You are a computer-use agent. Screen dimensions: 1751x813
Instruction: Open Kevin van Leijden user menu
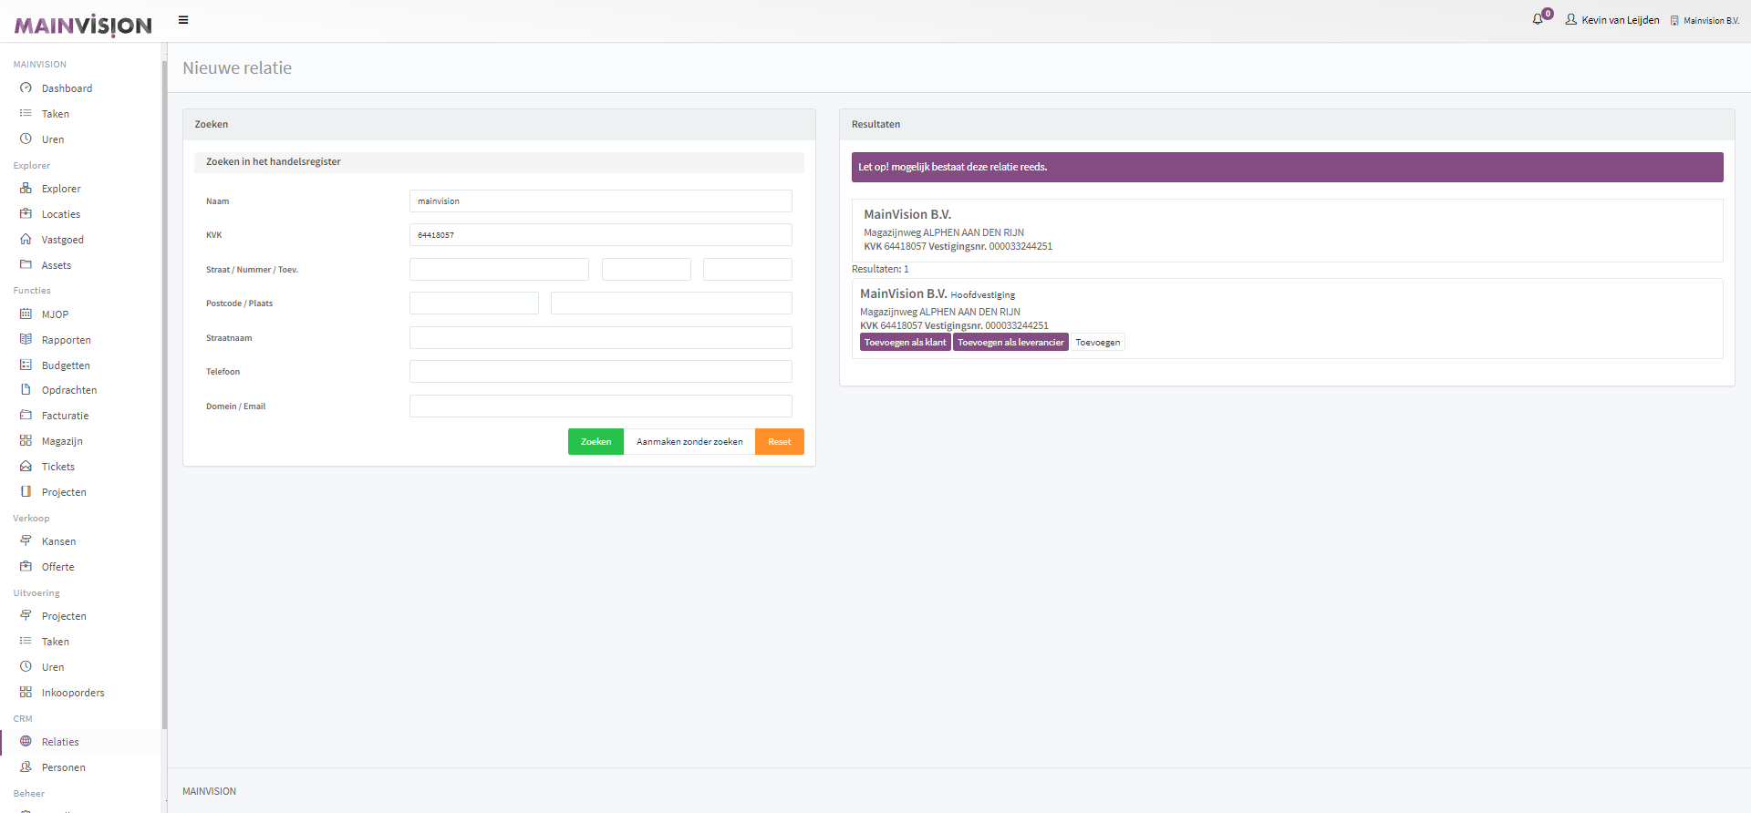[1612, 20]
